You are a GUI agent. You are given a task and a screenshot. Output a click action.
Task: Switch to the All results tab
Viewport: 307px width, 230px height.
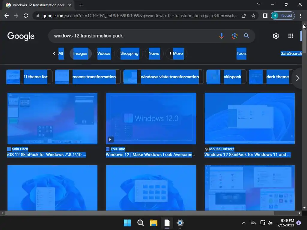click(x=61, y=53)
